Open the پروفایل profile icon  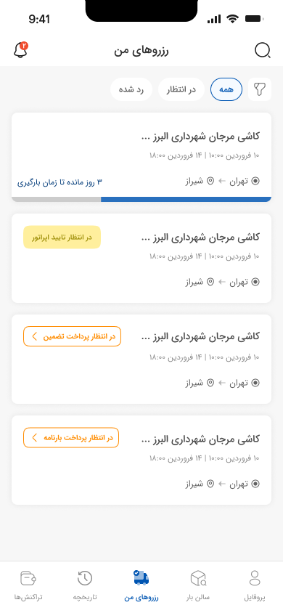pos(255,578)
